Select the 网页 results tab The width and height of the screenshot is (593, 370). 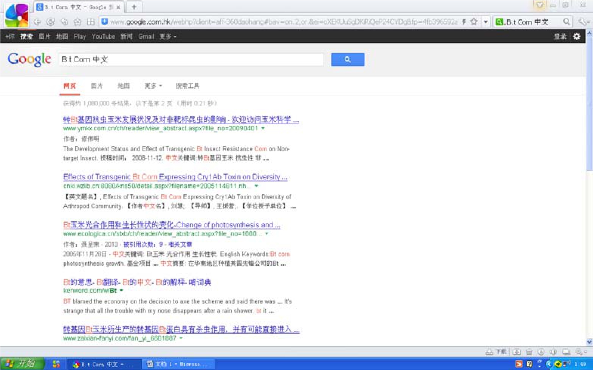point(70,86)
